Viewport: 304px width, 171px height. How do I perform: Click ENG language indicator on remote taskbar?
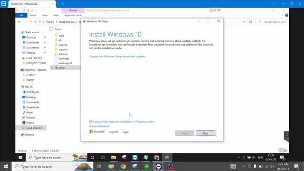260,158
